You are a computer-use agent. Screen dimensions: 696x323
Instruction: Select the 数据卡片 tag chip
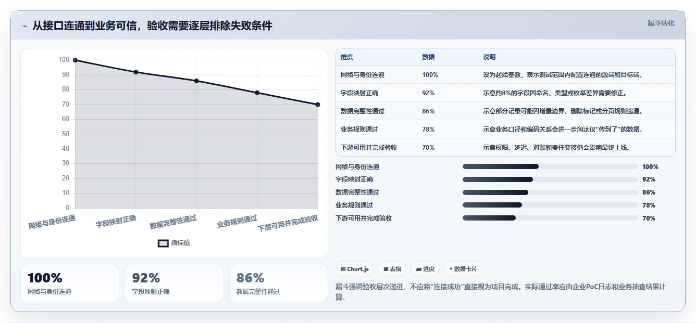(463, 269)
